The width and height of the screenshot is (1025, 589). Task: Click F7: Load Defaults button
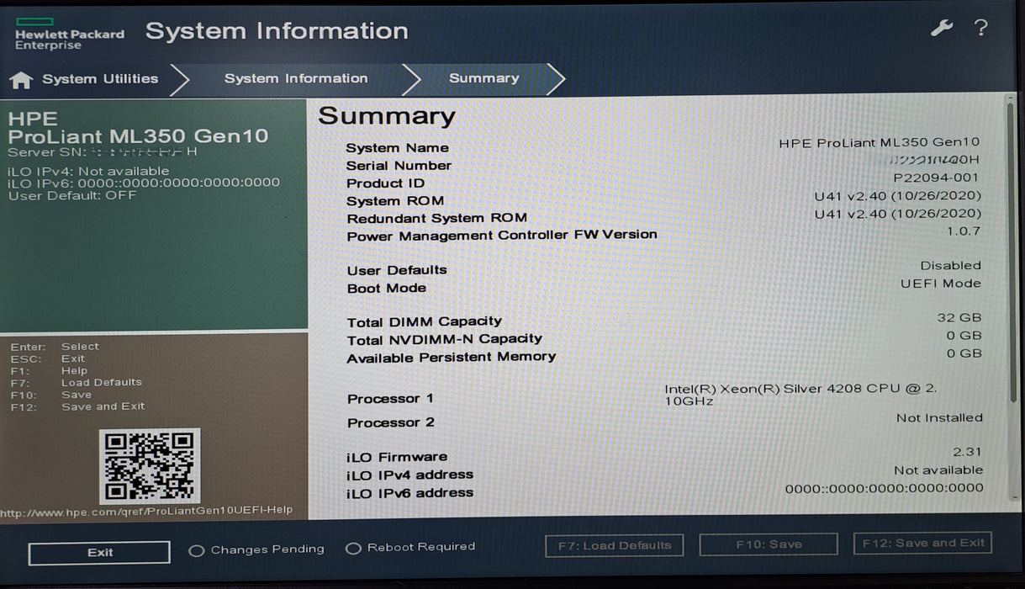[x=615, y=545]
